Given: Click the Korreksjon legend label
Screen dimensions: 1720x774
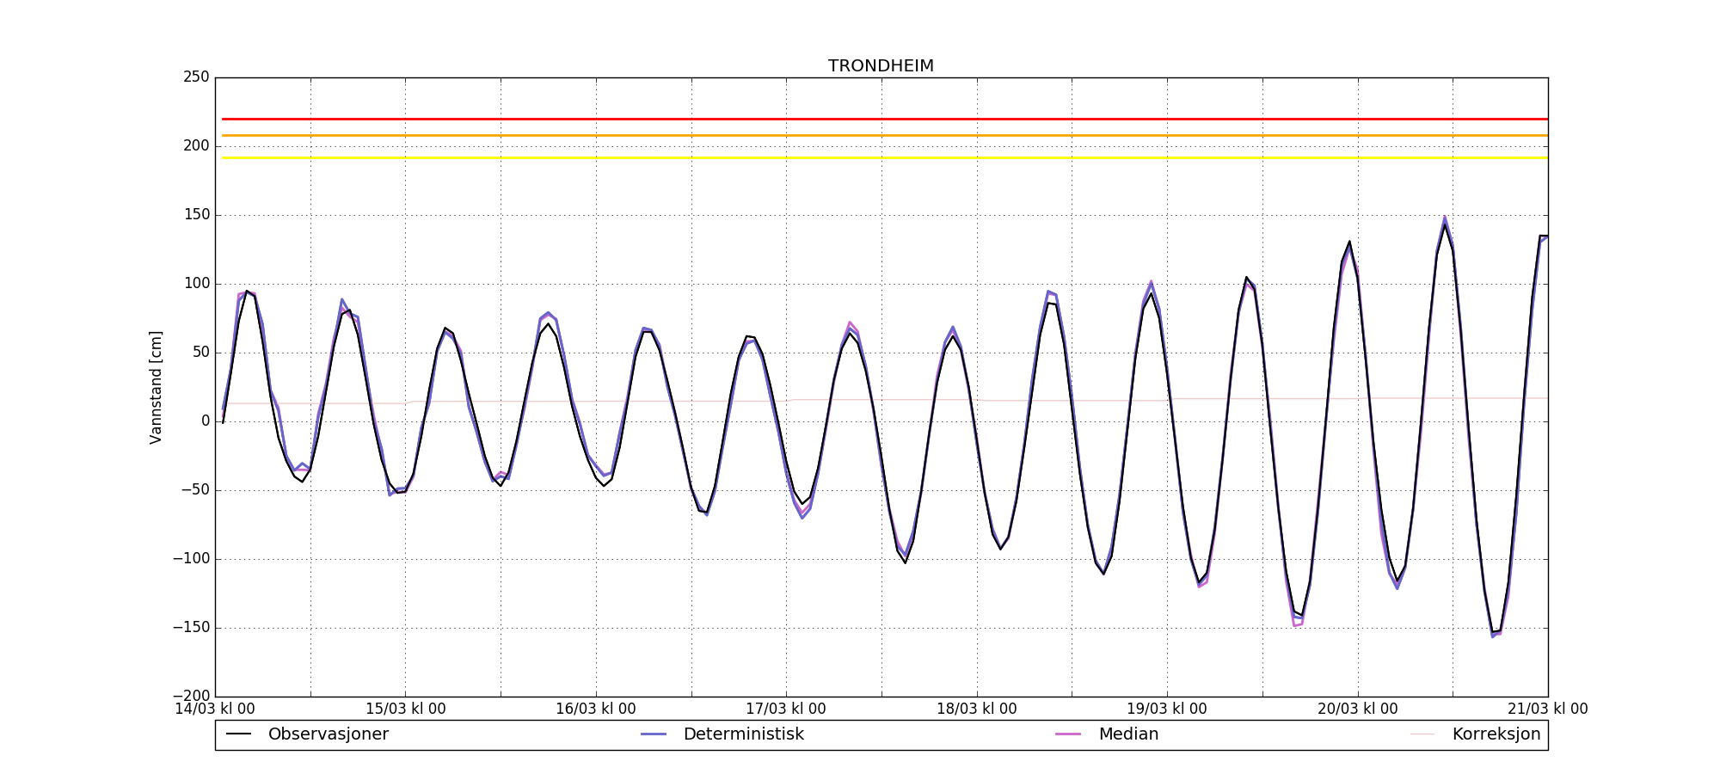Looking at the screenshot, I should point(1496,734).
